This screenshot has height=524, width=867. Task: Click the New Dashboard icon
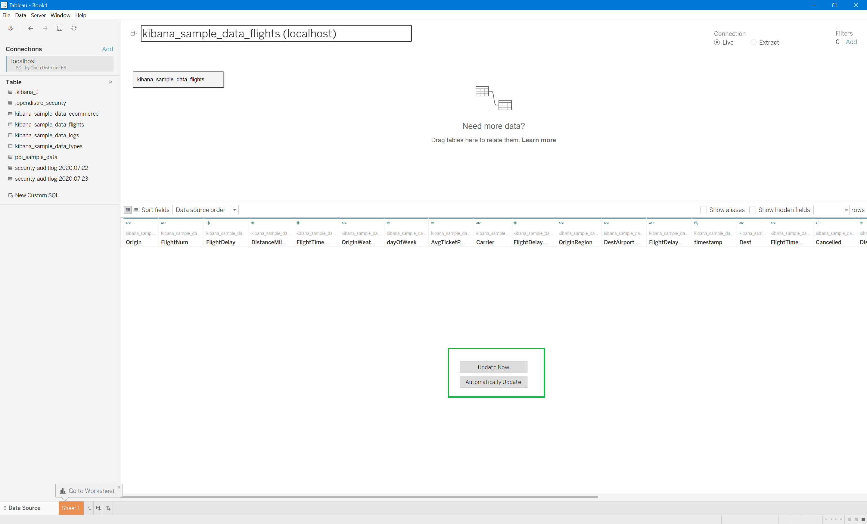point(98,508)
